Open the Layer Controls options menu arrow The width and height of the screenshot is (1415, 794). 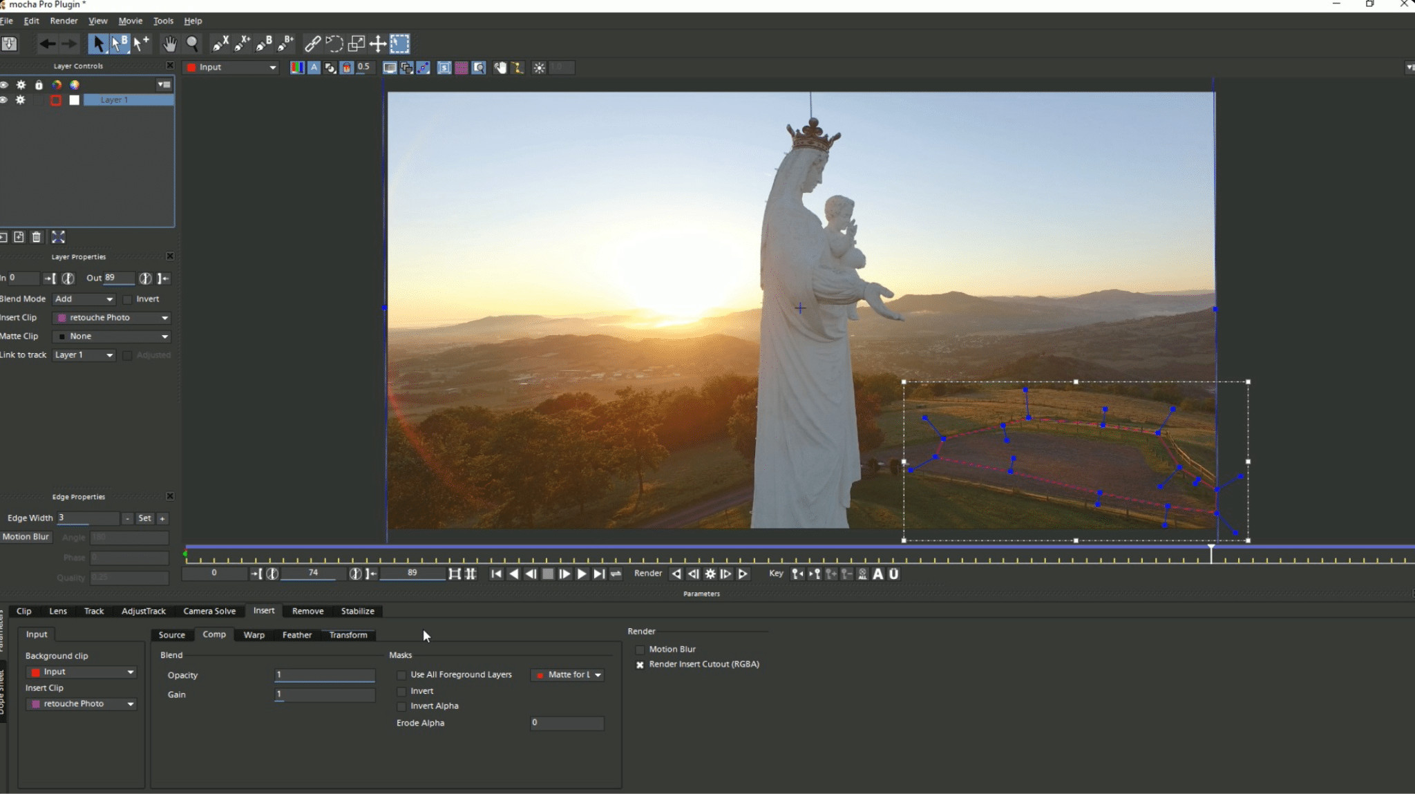[164, 85]
